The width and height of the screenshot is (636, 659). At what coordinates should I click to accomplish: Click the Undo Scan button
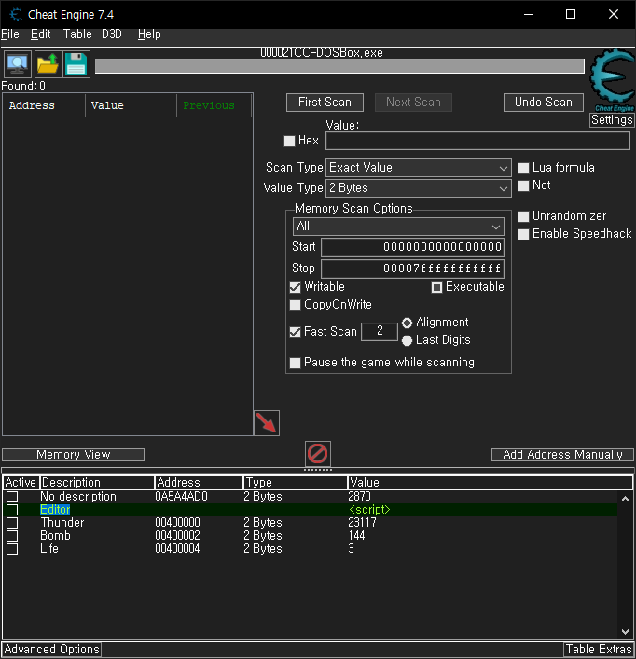[x=544, y=103]
